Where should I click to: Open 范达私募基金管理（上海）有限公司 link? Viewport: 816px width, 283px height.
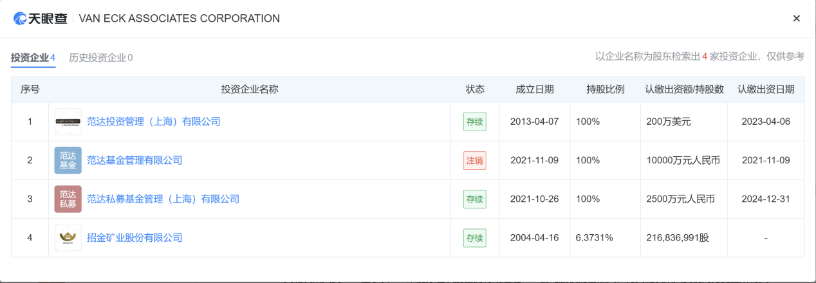163,199
